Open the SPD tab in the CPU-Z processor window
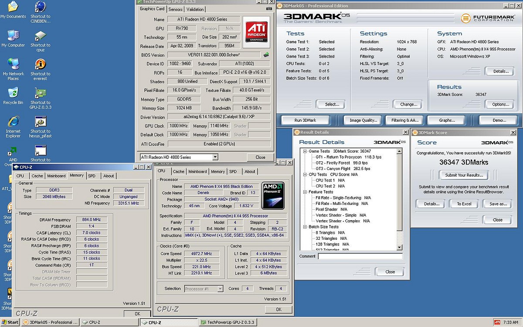This screenshot has height=327, width=523. point(233,171)
